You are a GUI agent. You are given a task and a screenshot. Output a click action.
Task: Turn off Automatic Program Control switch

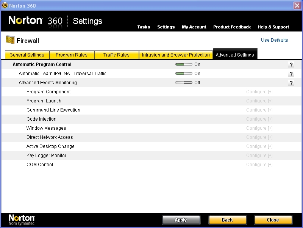tap(184, 64)
